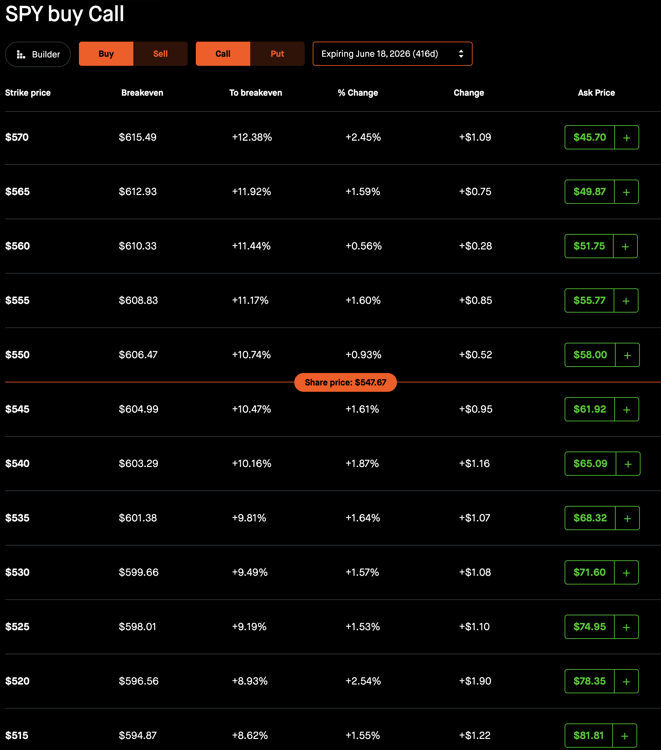The height and width of the screenshot is (750, 661).
Task: Click the +$1.90 change value
Action: point(475,681)
